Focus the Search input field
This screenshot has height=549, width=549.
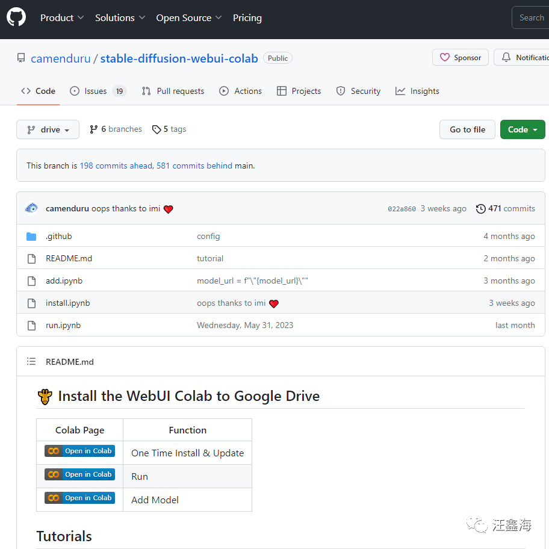(x=531, y=17)
